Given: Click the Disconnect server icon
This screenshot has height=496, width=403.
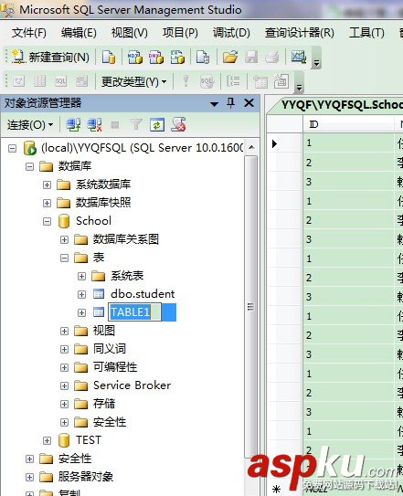Looking at the screenshot, I should click(94, 124).
